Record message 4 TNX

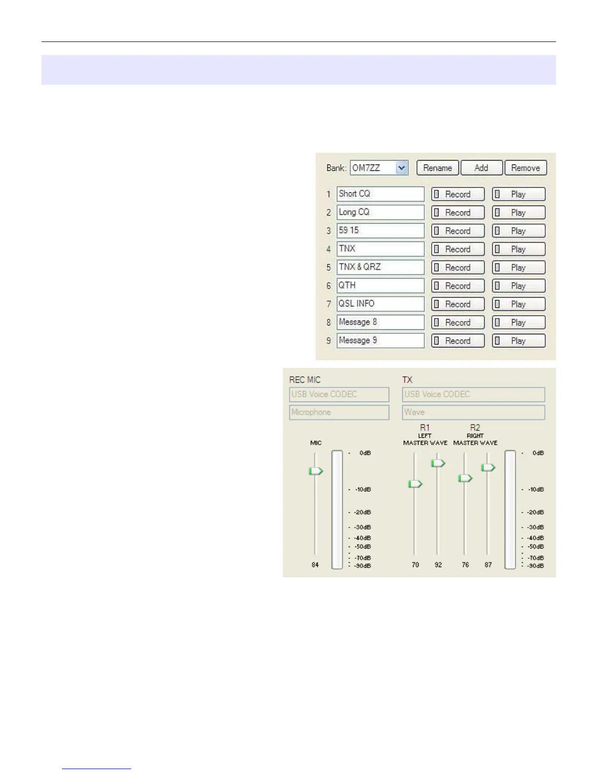click(458, 249)
